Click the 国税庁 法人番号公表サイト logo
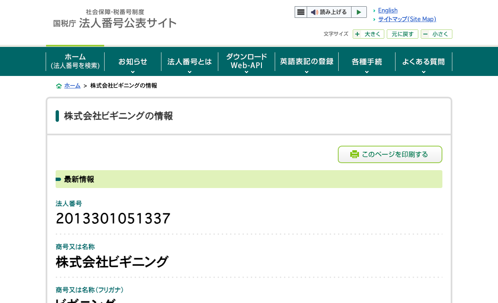Image resolution: width=498 pixels, height=303 pixels. coord(115,19)
